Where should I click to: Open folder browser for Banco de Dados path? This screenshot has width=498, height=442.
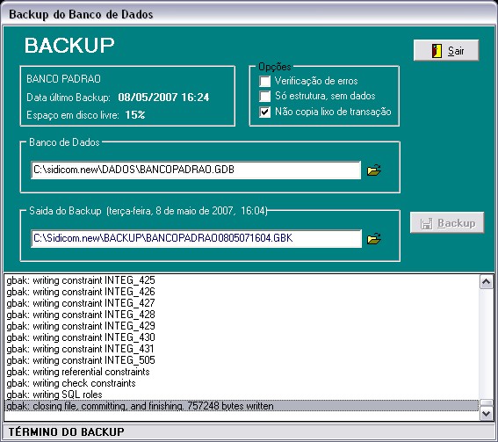[x=374, y=170]
